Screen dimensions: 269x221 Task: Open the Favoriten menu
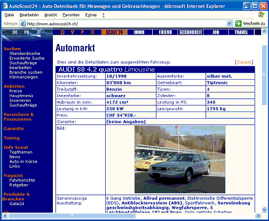click(x=71, y=15)
